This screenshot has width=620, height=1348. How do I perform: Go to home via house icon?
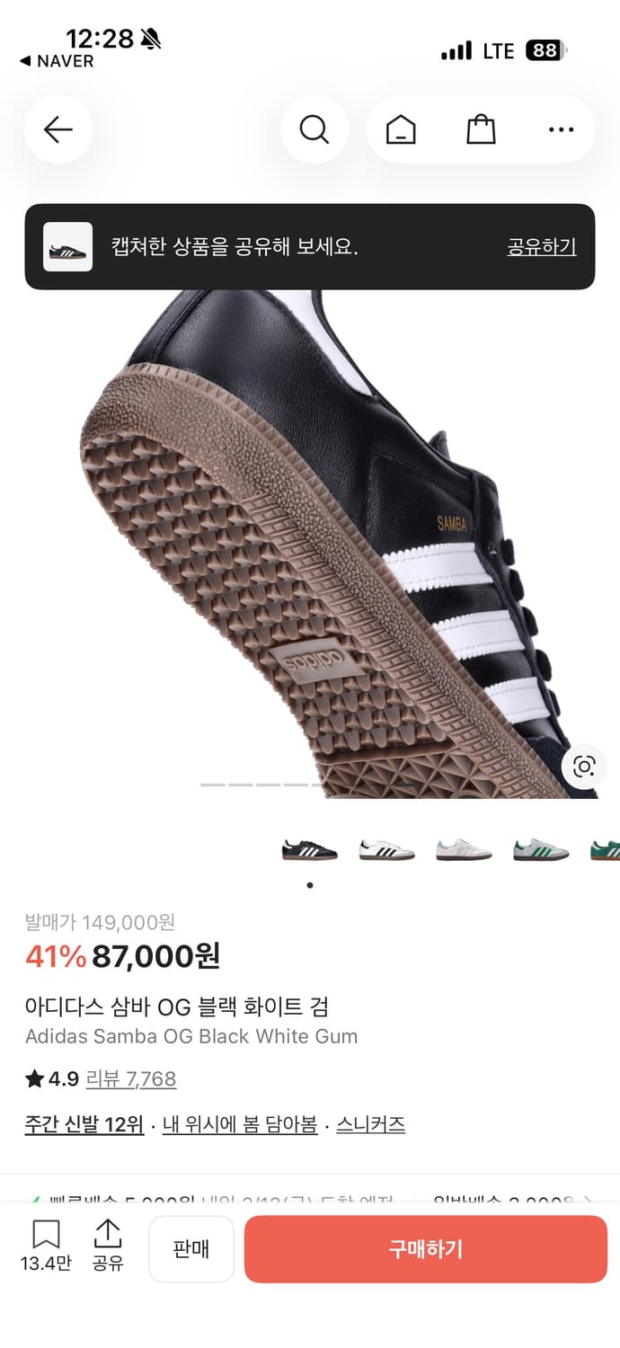tap(401, 130)
